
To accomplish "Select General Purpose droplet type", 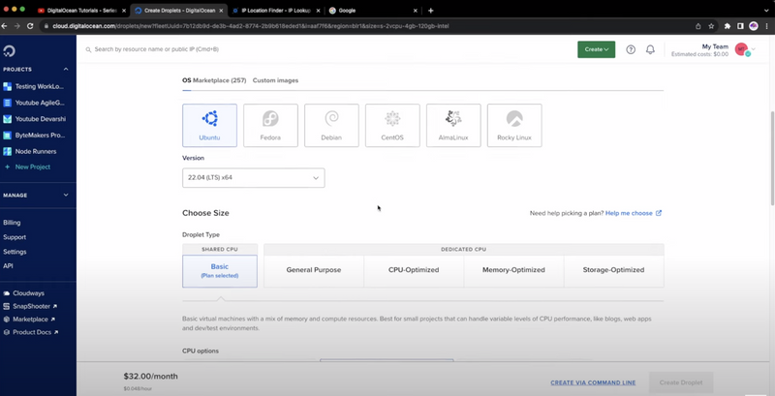I will tap(314, 270).
